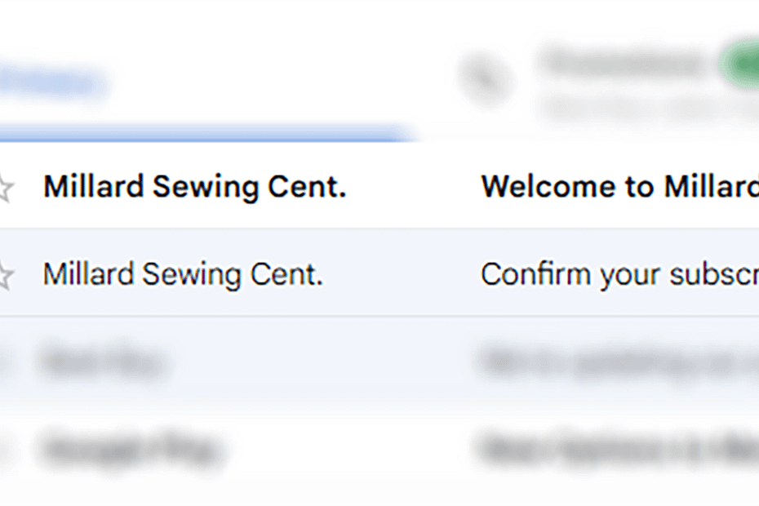The image size is (759, 506).
Task: Click the blue underline of the active tab
Action: (x=204, y=134)
